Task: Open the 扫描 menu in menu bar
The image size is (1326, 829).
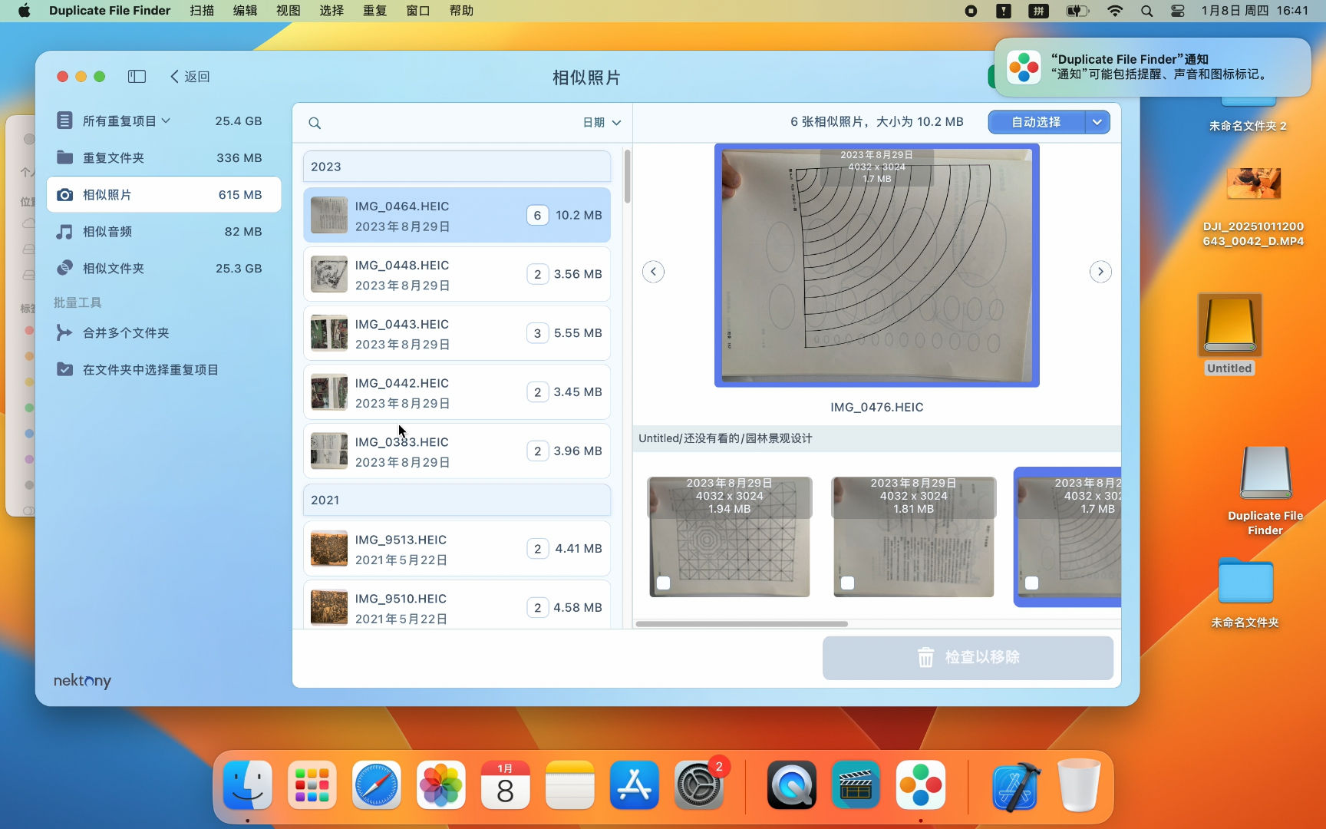Action: point(202,11)
